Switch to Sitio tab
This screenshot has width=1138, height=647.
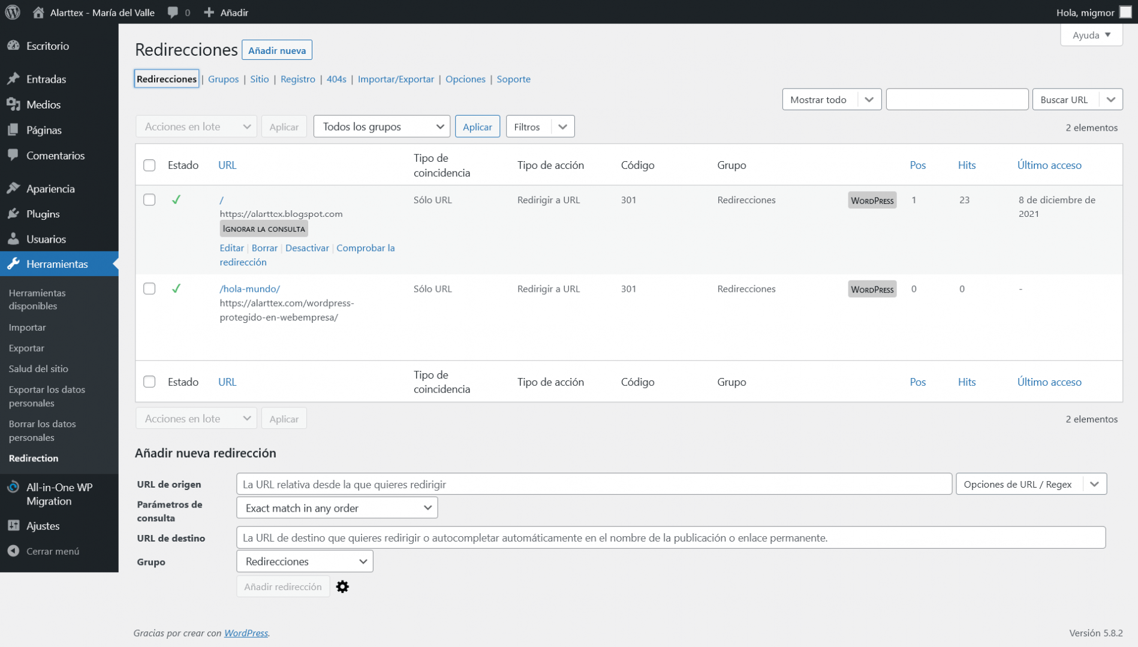point(259,79)
